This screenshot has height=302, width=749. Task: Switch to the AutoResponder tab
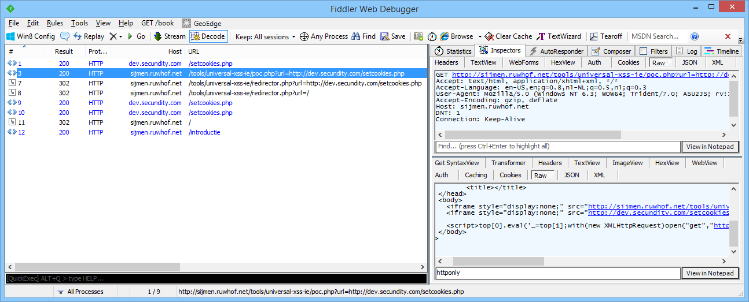coord(556,51)
